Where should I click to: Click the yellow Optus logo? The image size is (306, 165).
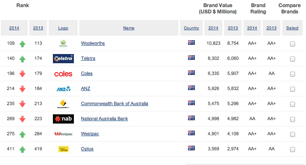63,149
